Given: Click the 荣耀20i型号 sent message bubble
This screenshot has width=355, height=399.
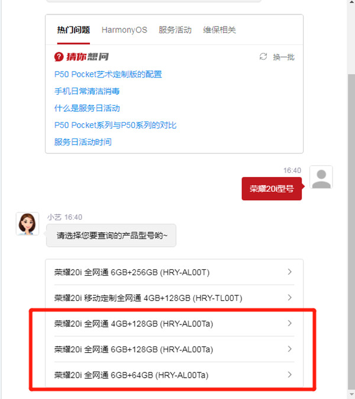Looking at the screenshot, I should 272,189.
